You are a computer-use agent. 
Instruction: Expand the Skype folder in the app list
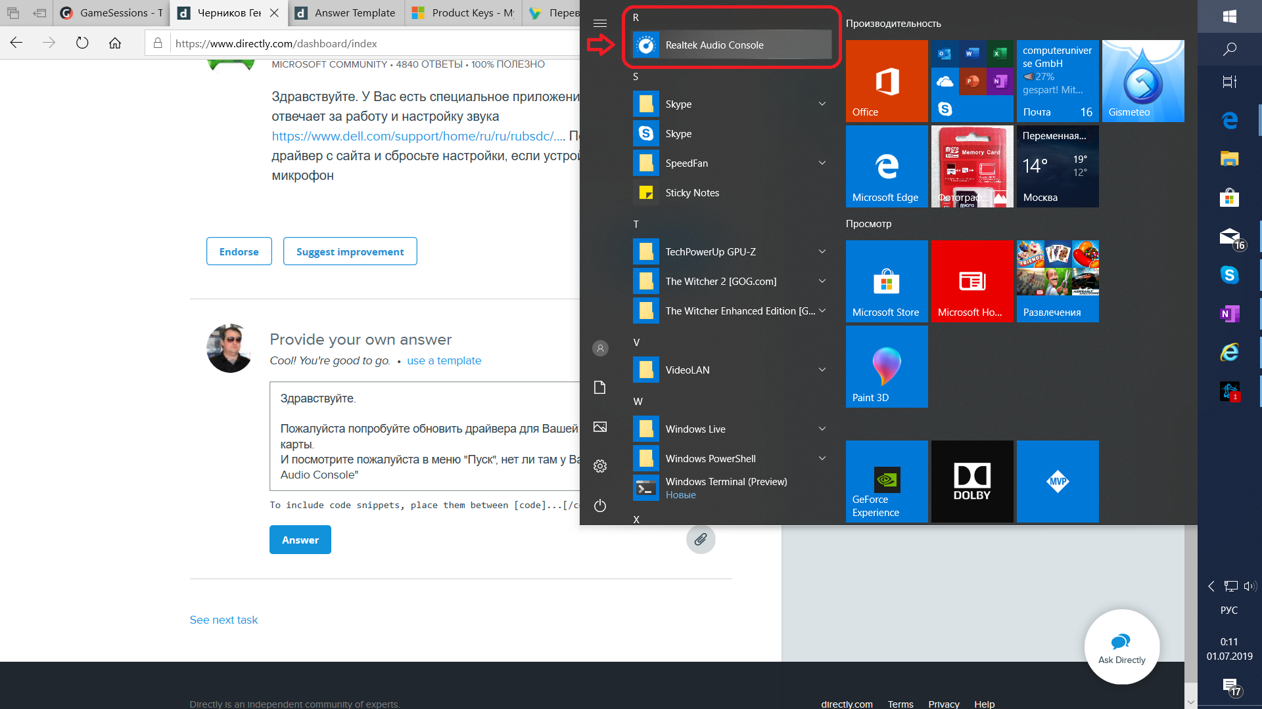pos(822,104)
